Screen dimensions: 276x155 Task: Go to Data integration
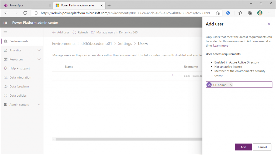pos(22,77)
